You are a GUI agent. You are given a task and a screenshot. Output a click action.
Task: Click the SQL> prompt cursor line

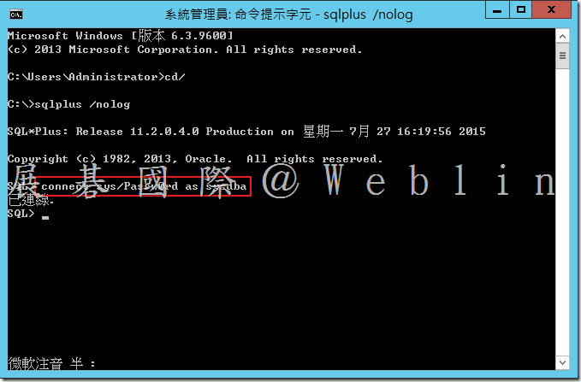pos(28,214)
